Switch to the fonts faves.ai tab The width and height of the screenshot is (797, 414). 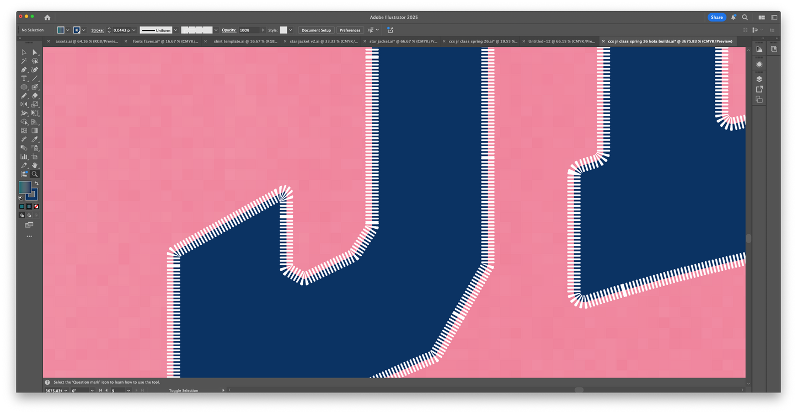coord(165,41)
